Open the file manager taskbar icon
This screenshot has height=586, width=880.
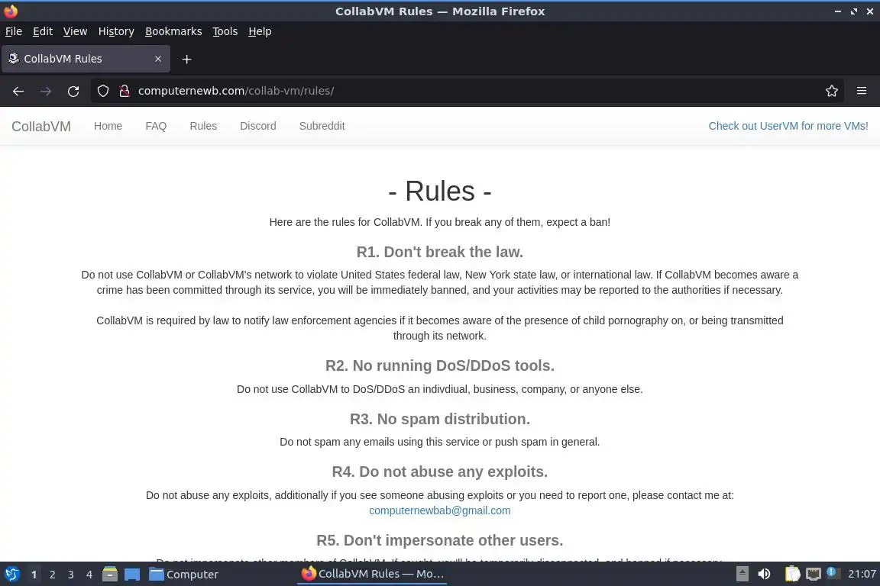tap(110, 575)
